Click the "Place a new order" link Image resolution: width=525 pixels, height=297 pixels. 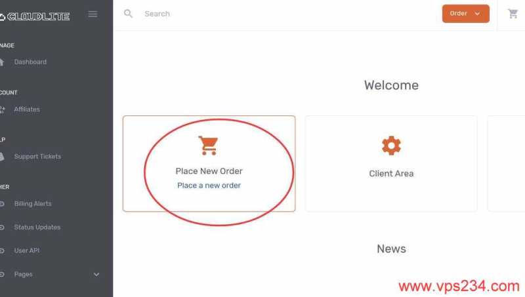coord(209,186)
